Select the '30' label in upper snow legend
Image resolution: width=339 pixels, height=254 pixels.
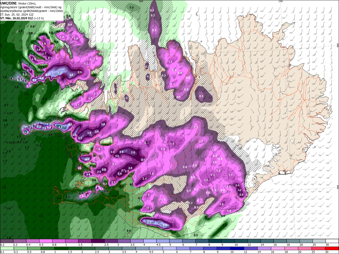click(327, 245)
